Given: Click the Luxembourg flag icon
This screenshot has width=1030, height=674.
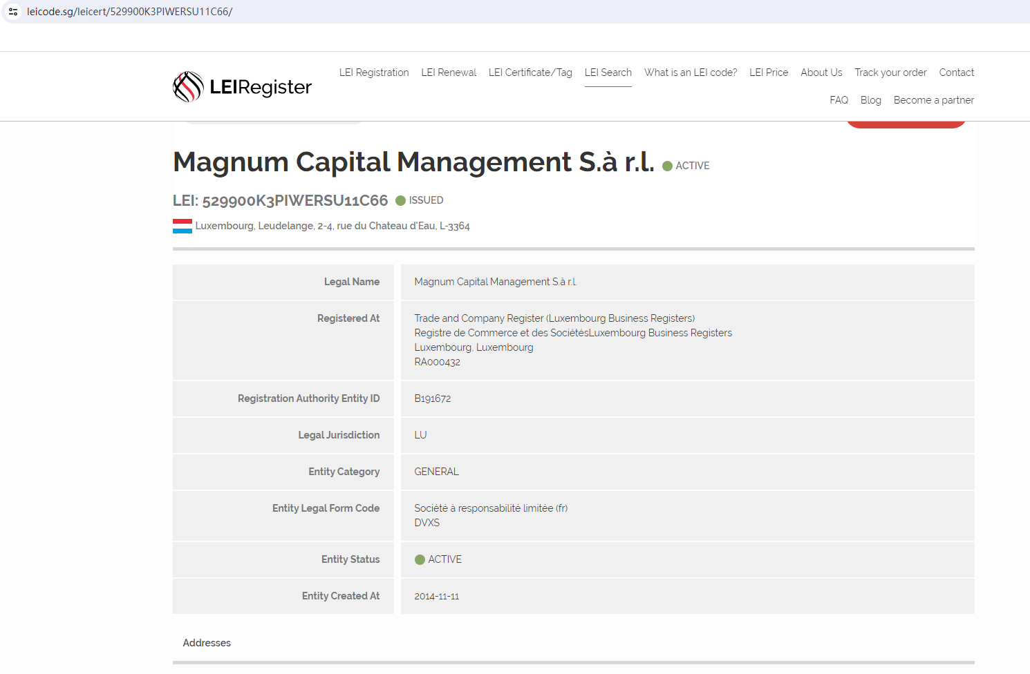Looking at the screenshot, I should click(182, 226).
